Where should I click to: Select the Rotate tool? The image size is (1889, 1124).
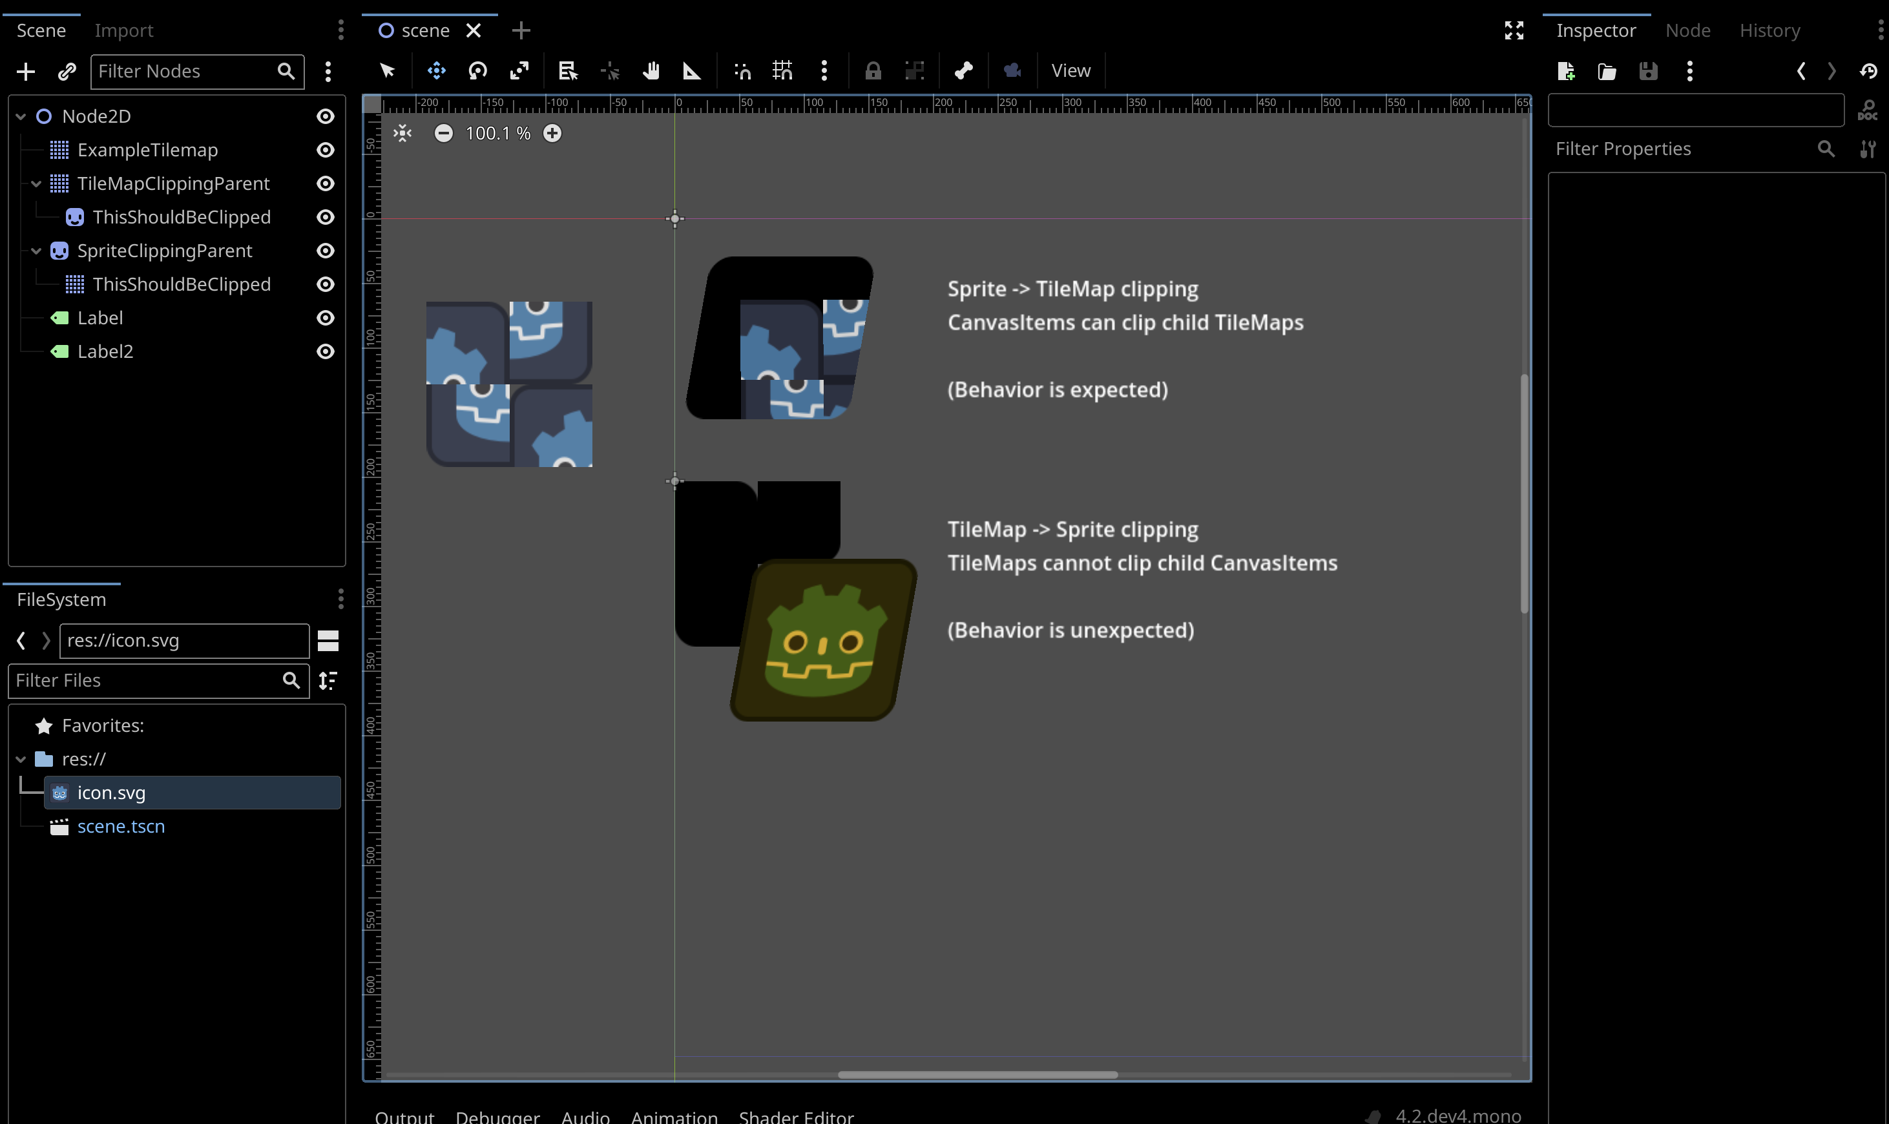[476, 70]
